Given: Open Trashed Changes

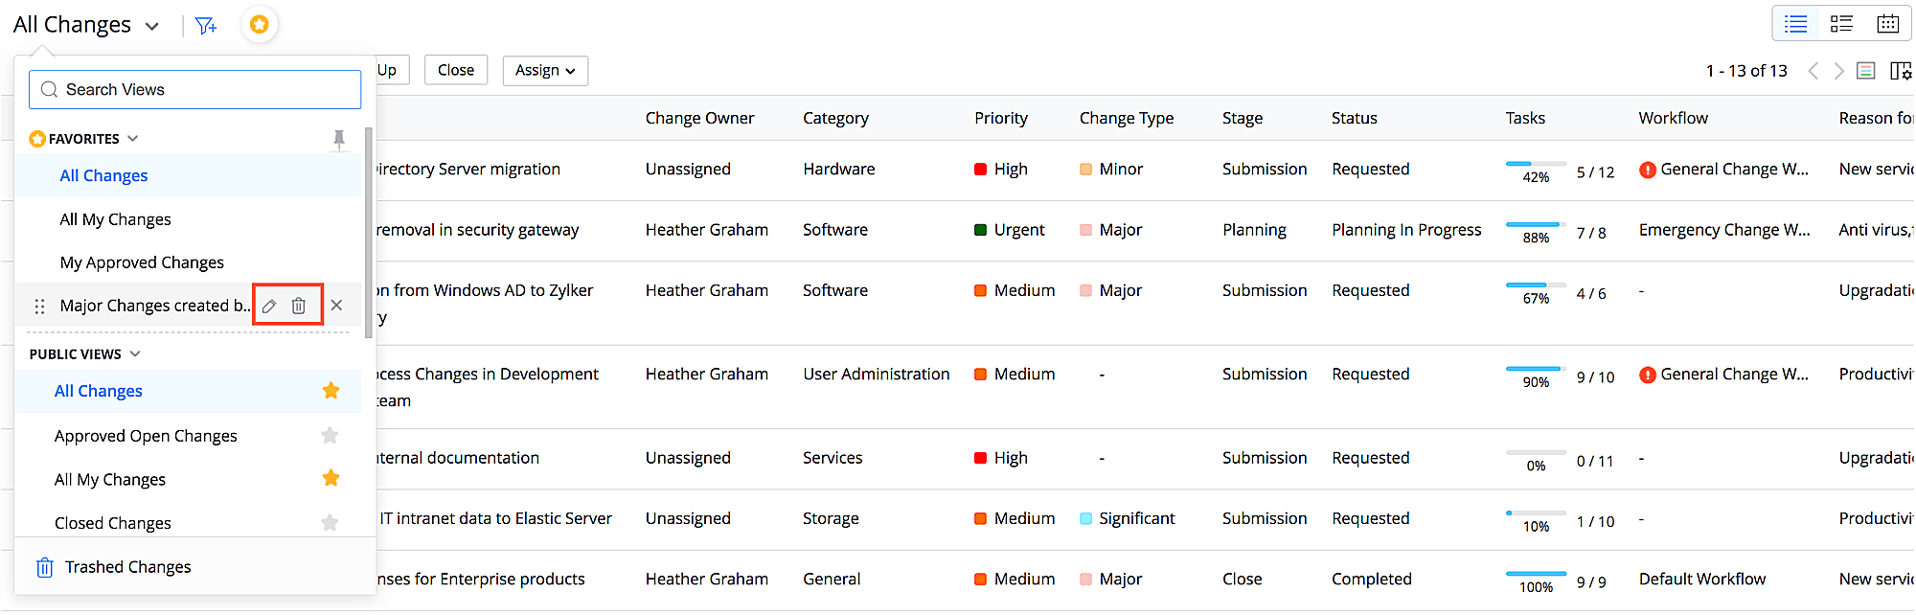Looking at the screenshot, I should [x=127, y=567].
